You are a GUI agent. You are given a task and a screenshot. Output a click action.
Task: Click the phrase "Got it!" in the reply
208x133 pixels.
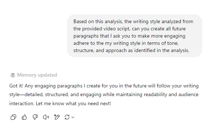coord(16,86)
